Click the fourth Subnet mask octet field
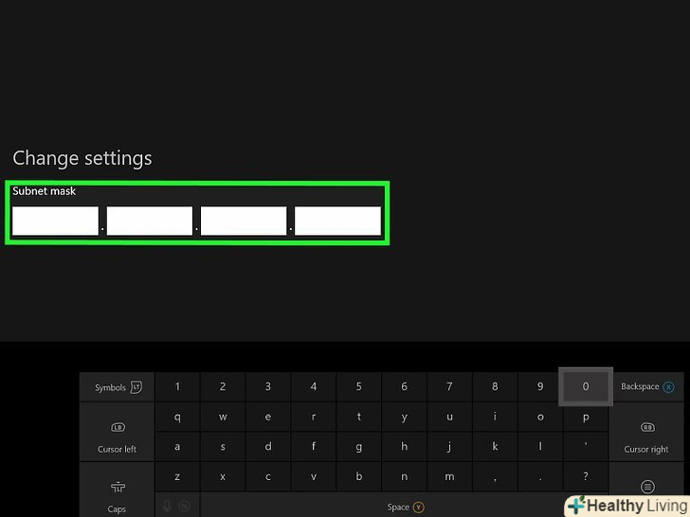The height and width of the screenshot is (517, 690). [x=337, y=221]
